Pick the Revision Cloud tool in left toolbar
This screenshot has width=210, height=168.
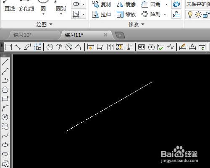tap(5, 127)
